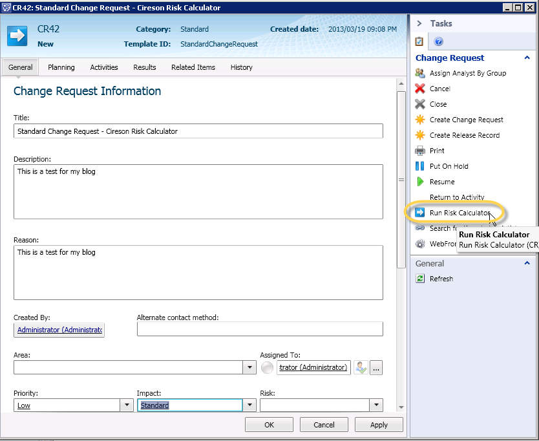
Task: Expand the Area dropdown
Action: pyautogui.click(x=249, y=368)
